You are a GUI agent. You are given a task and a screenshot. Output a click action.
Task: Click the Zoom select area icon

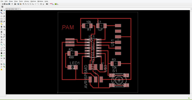(33, 4)
